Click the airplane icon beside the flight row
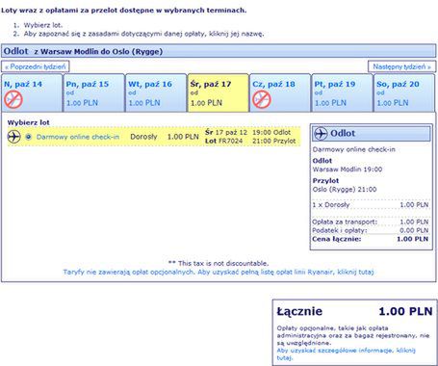Image resolution: width=438 pixels, height=366 pixels. (x=13, y=137)
